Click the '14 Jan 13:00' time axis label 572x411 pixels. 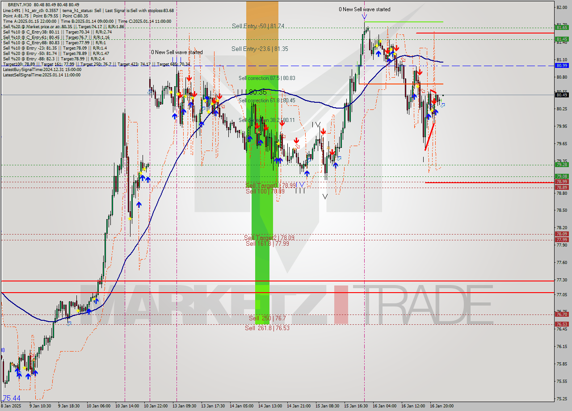[270, 406]
